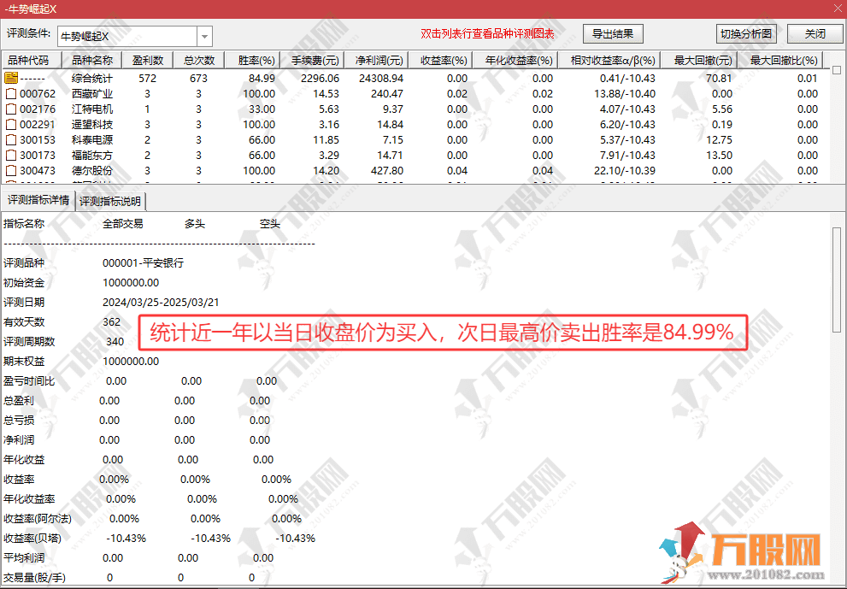Screen dimensions: 847x589
Task: Click the 交易量(股/手) label
Action: pos(34,578)
